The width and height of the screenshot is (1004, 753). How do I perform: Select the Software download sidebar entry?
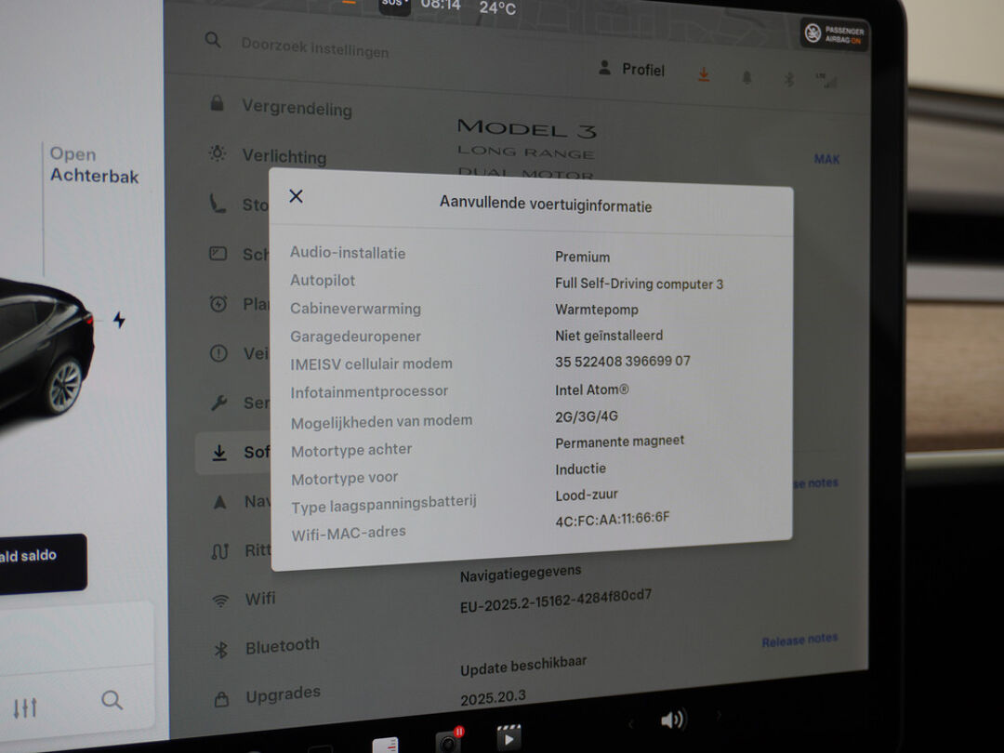click(x=233, y=453)
